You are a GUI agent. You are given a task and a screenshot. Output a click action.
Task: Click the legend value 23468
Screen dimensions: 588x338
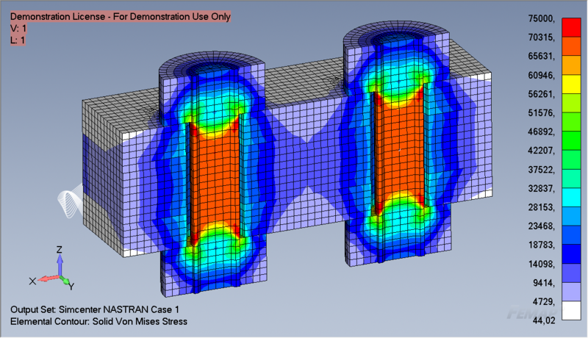point(541,226)
